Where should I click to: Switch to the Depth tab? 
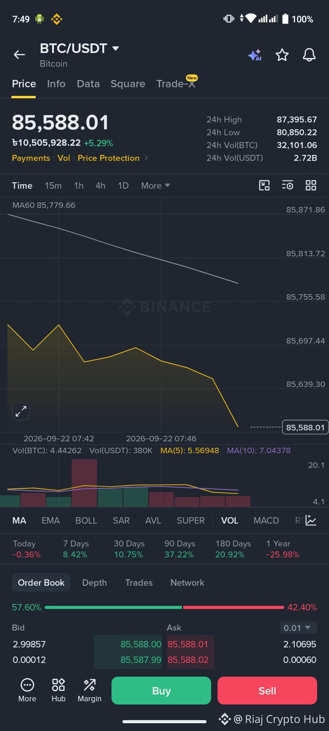(95, 583)
